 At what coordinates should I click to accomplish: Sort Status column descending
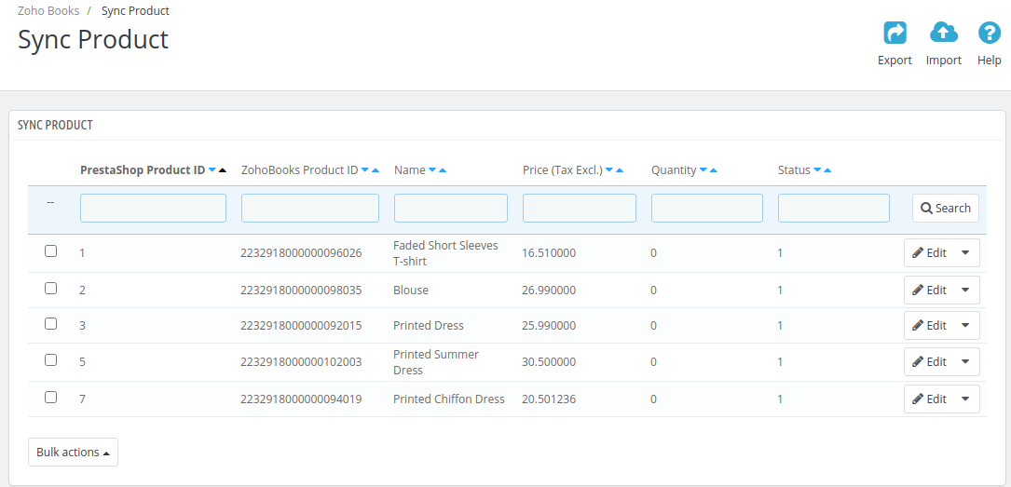[x=817, y=170]
